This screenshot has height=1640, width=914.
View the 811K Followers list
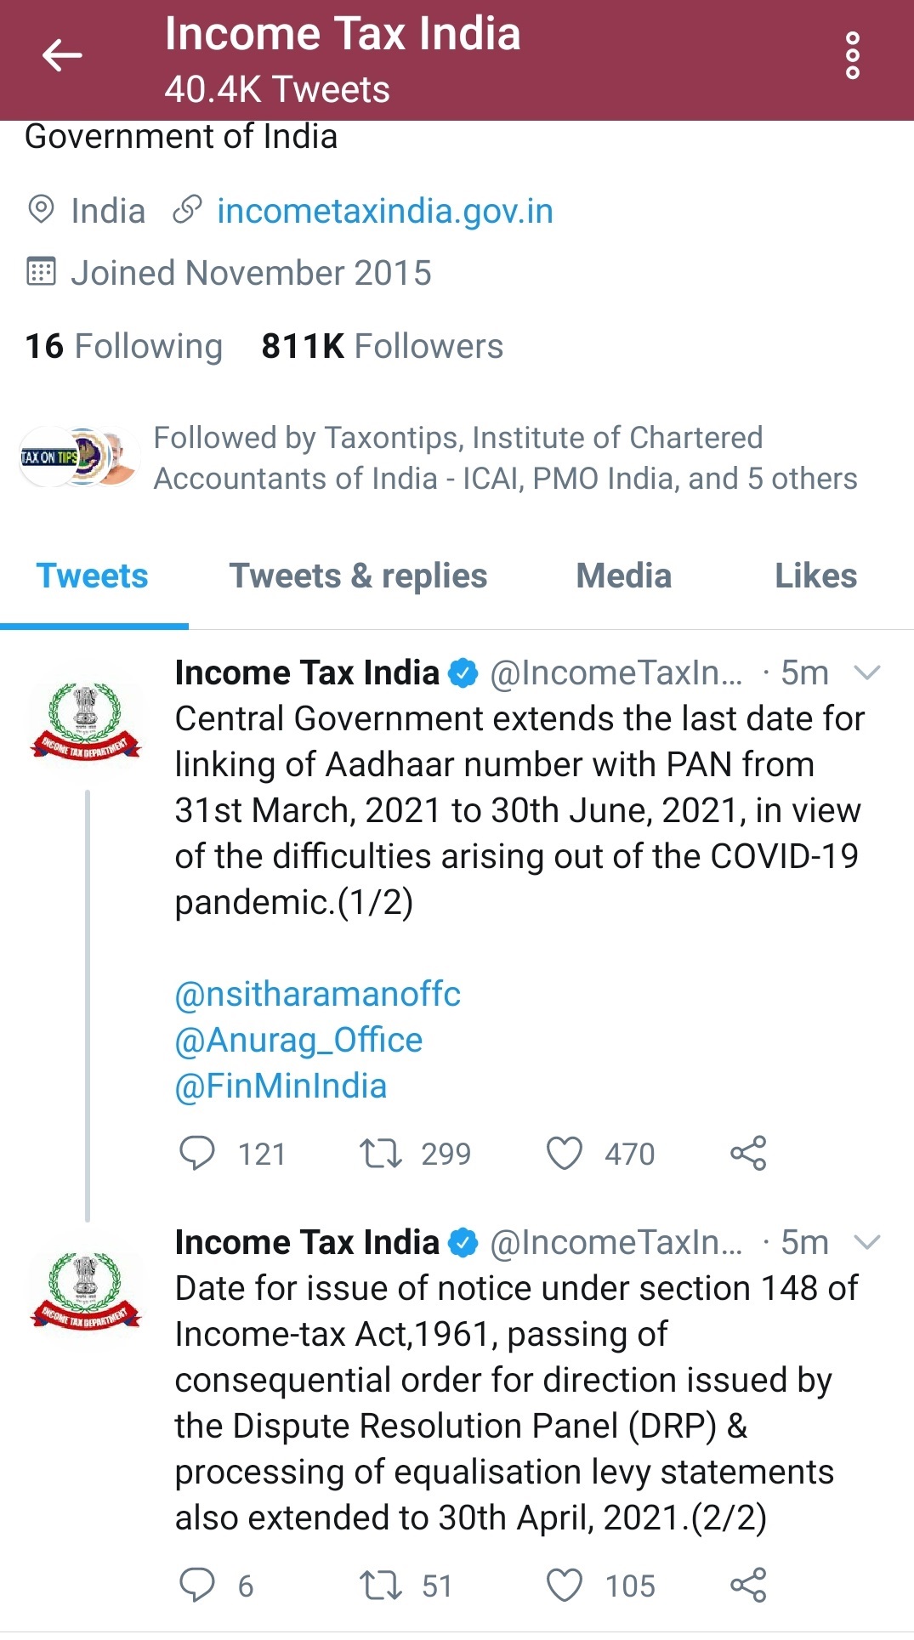tap(382, 347)
